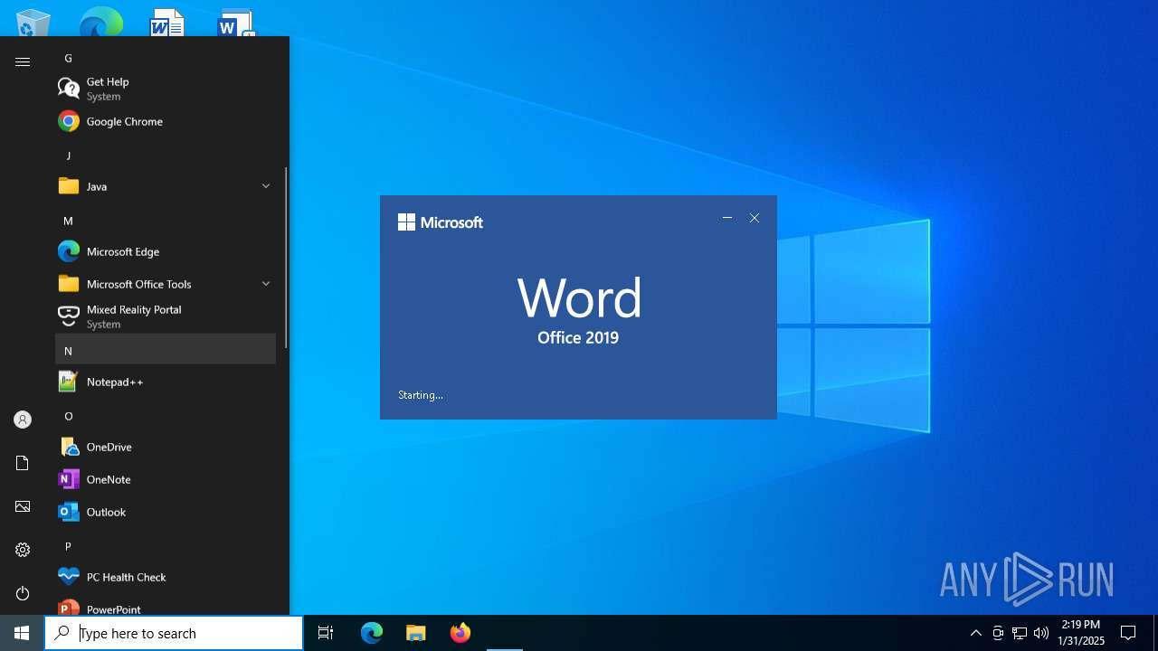This screenshot has height=651, width=1158.
Task: Open the user account icon in Start
Action: (x=23, y=420)
